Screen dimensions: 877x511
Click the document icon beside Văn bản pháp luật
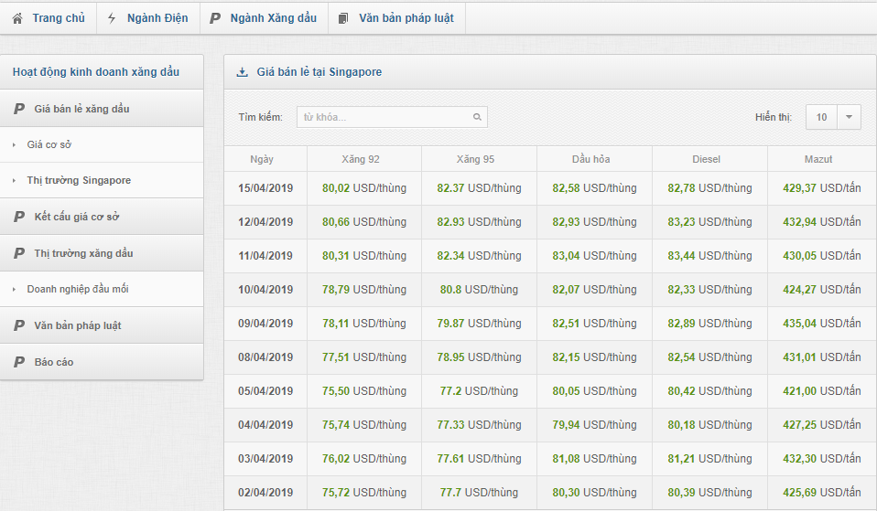pyautogui.click(x=343, y=18)
